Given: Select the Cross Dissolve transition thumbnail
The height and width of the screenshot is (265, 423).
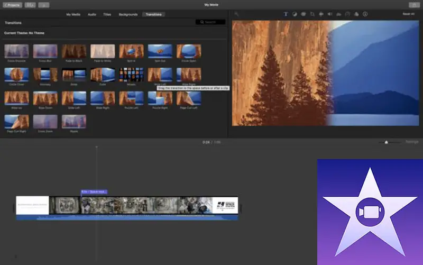Looking at the screenshot, I should click(x=16, y=51).
